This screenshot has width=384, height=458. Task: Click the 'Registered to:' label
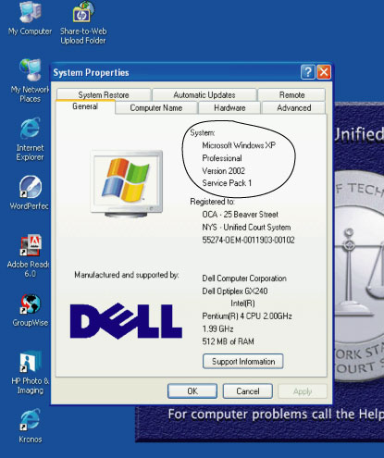tap(212, 202)
